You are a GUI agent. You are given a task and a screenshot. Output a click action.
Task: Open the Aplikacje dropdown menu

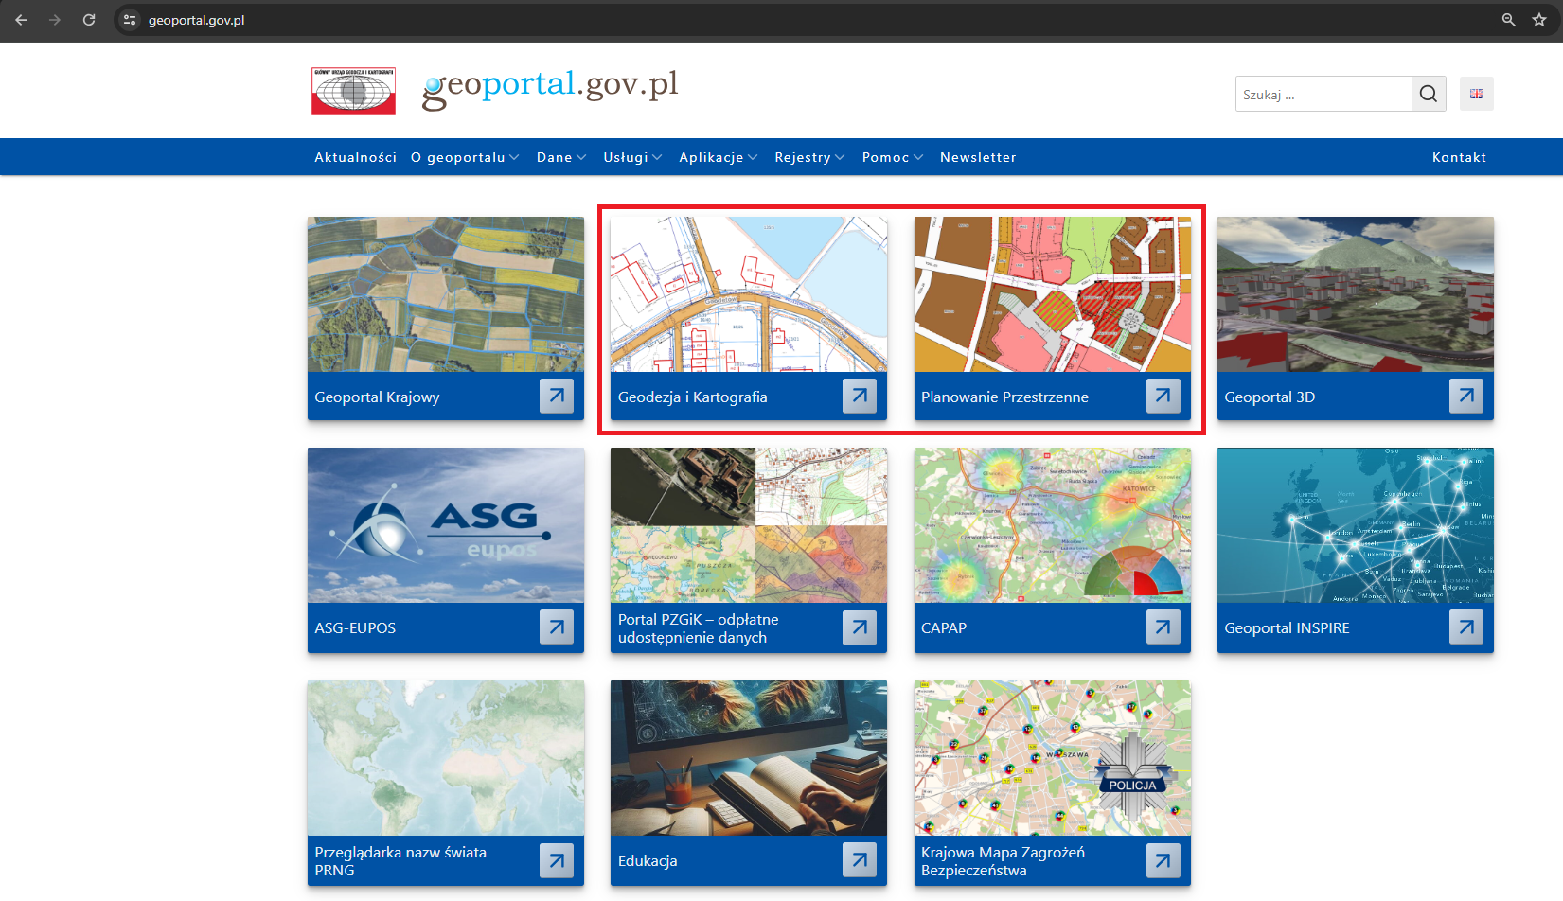[x=718, y=157]
